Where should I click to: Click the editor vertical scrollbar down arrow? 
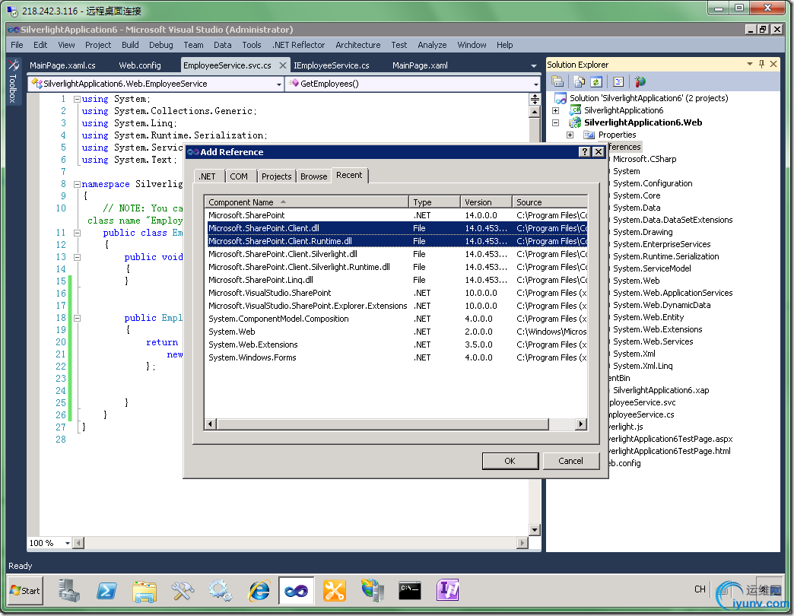tap(535, 530)
